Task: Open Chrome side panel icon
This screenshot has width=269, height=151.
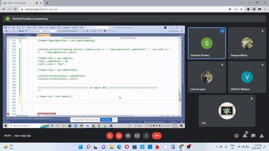Action: tap(254, 9)
